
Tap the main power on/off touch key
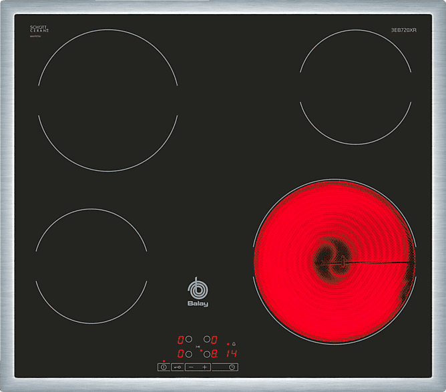(164, 367)
